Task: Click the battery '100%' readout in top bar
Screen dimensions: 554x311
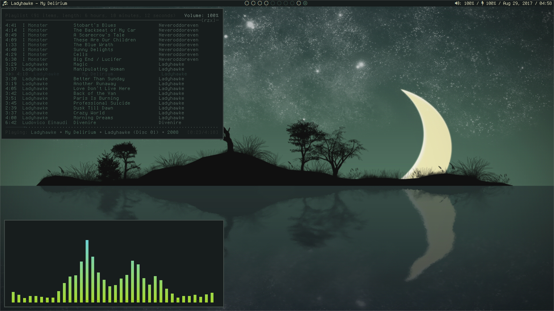Action: [491, 3]
